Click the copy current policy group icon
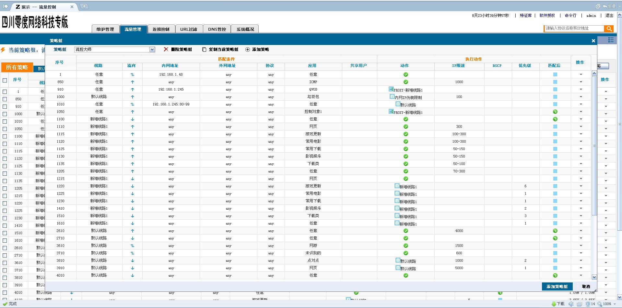622x308 pixels. coord(204,49)
